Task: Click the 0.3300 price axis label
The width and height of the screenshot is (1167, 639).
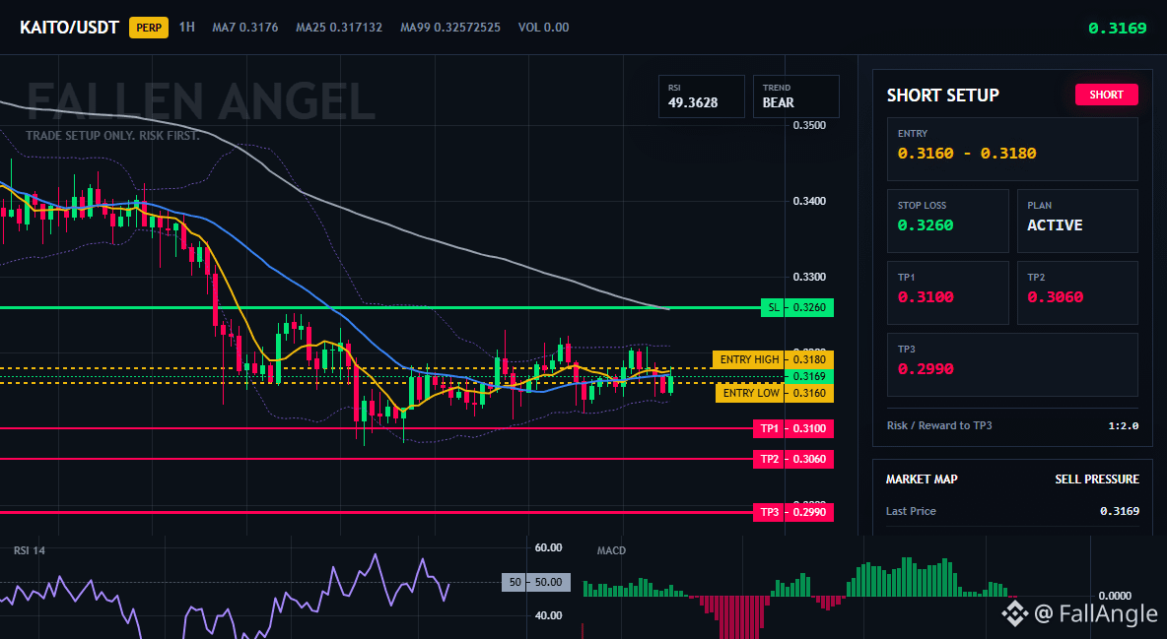Action: (809, 277)
